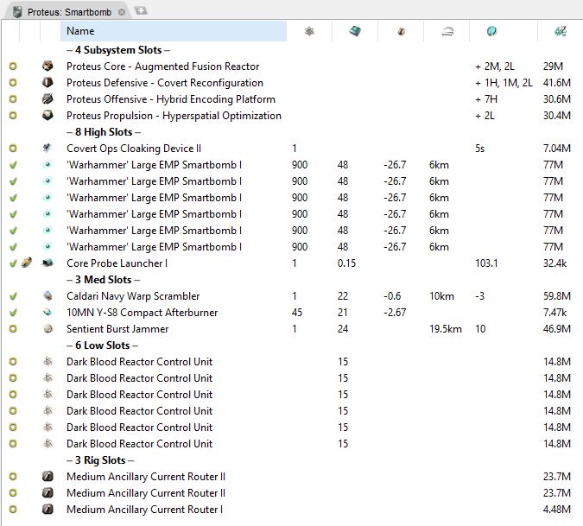Sort by the powergrid column icon
The image size is (583, 526).
[309, 31]
